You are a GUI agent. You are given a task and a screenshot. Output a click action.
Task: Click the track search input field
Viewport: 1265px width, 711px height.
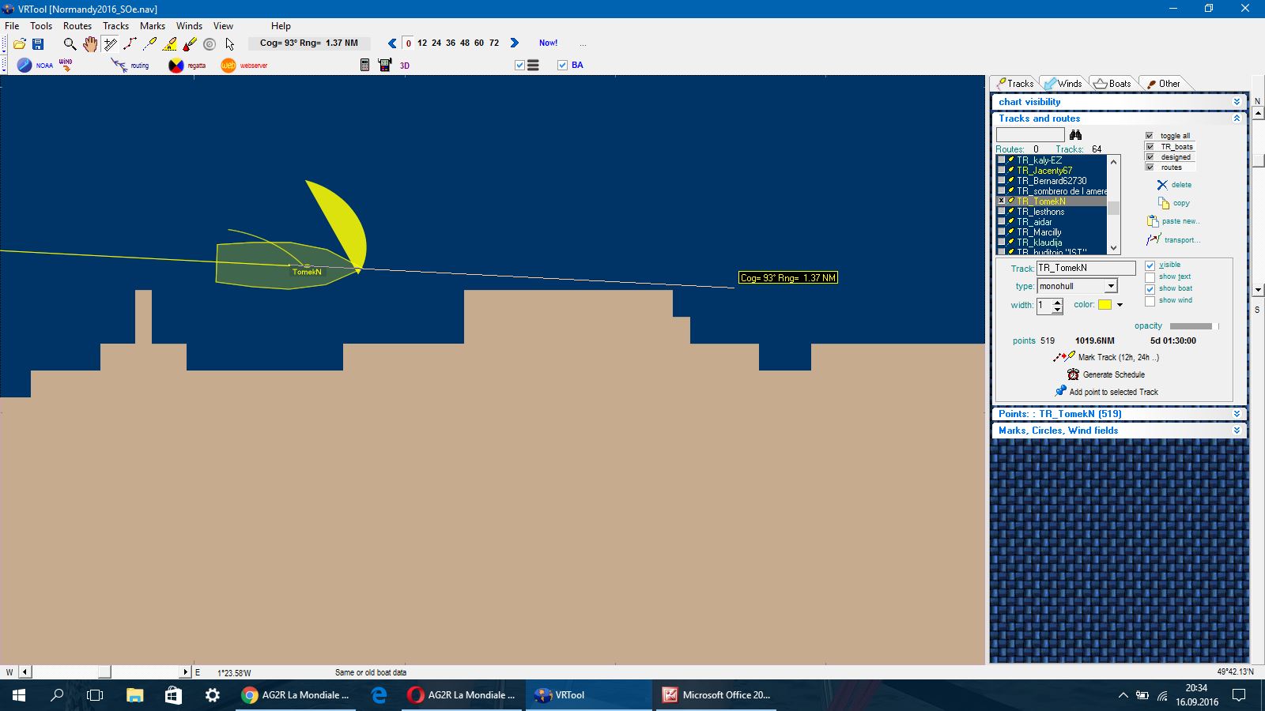tap(1030, 135)
